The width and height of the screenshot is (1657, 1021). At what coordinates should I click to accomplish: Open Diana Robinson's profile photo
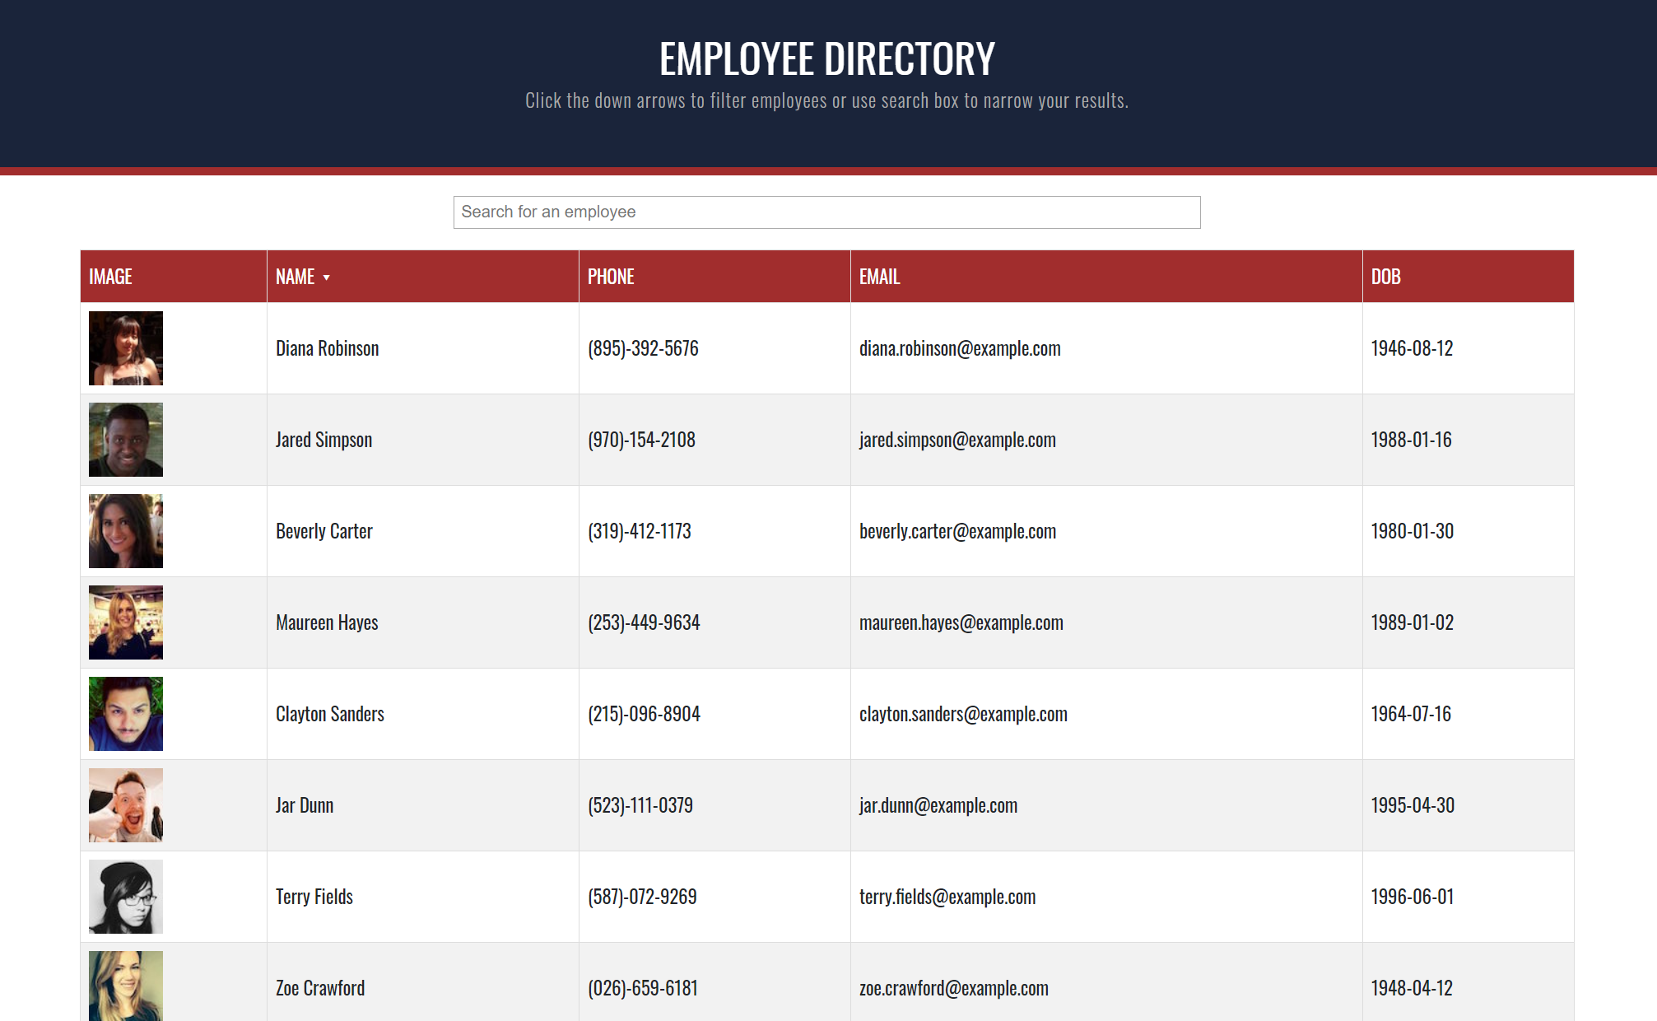(125, 347)
